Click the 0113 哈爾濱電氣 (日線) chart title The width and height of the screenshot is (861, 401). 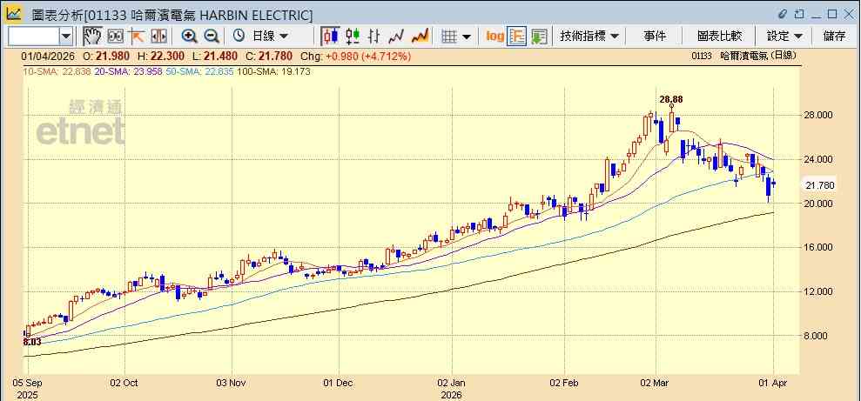[x=744, y=56]
